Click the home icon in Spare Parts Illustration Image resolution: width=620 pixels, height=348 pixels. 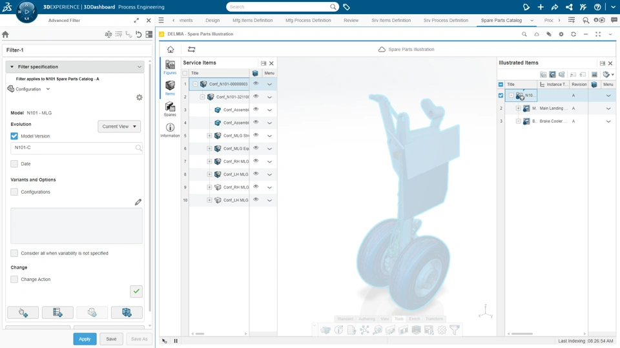pyautogui.click(x=170, y=50)
